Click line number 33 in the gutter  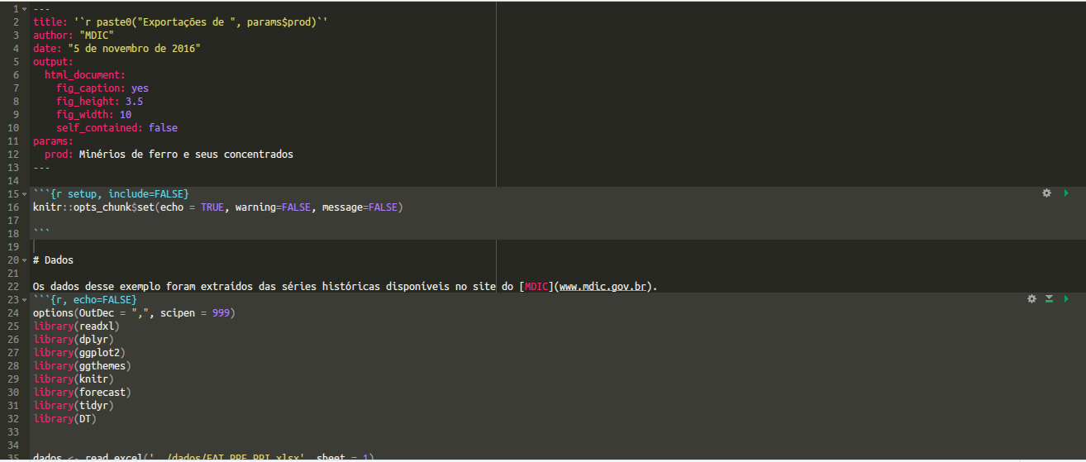click(x=12, y=431)
